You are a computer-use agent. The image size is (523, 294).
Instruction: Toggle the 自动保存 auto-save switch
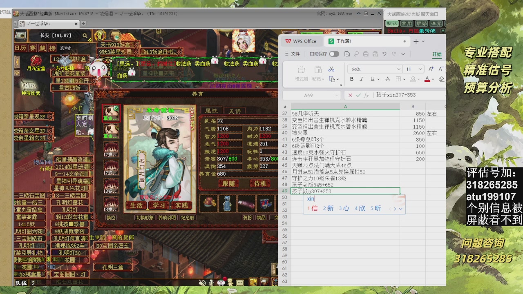(334, 54)
